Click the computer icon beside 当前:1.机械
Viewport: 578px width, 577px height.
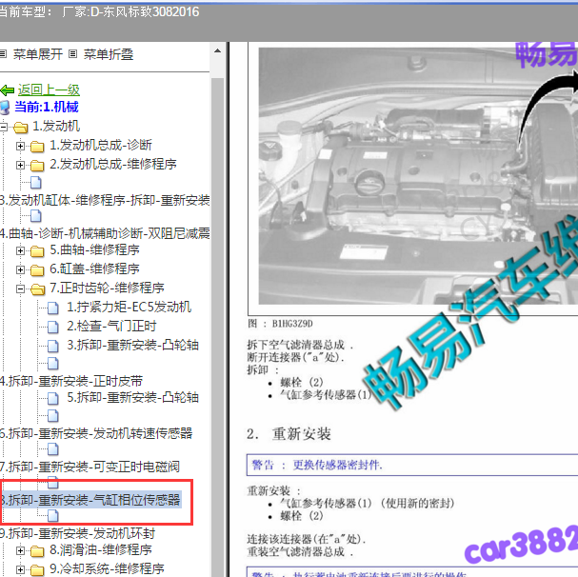tap(5, 108)
